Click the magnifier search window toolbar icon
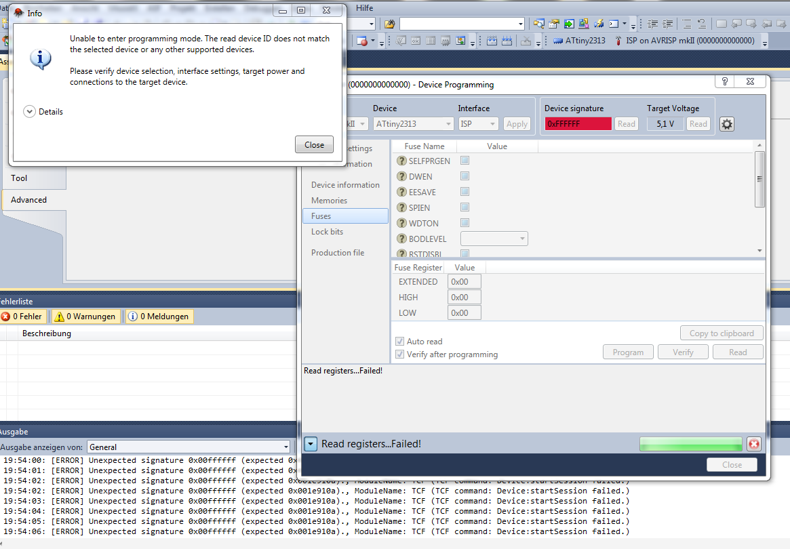Image resolution: width=790 pixels, height=549 pixels. pos(538,24)
